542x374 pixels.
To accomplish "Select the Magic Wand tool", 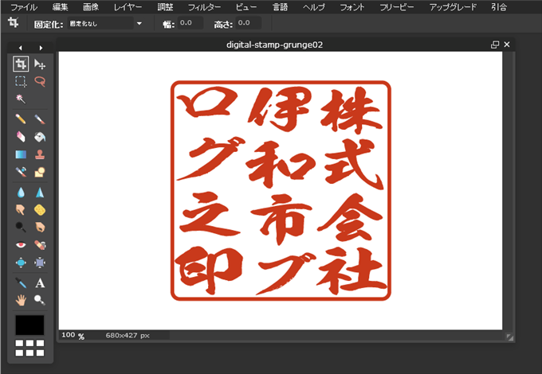I will click(x=21, y=99).
